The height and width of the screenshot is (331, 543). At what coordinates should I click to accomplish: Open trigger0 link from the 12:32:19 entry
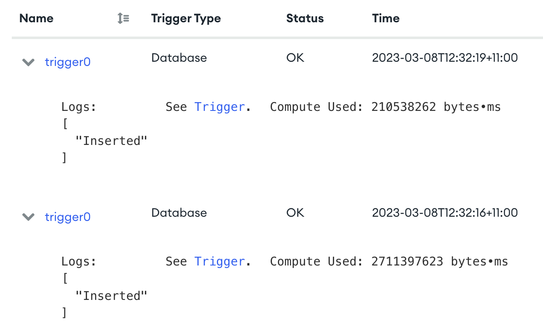click(x=68, y=62)
